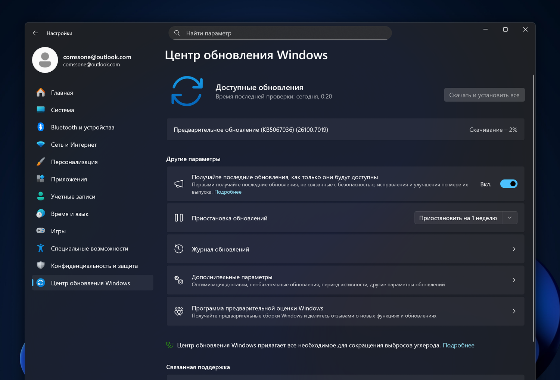Click the Accessibility figure icon
560x380 pixels.
41,249
